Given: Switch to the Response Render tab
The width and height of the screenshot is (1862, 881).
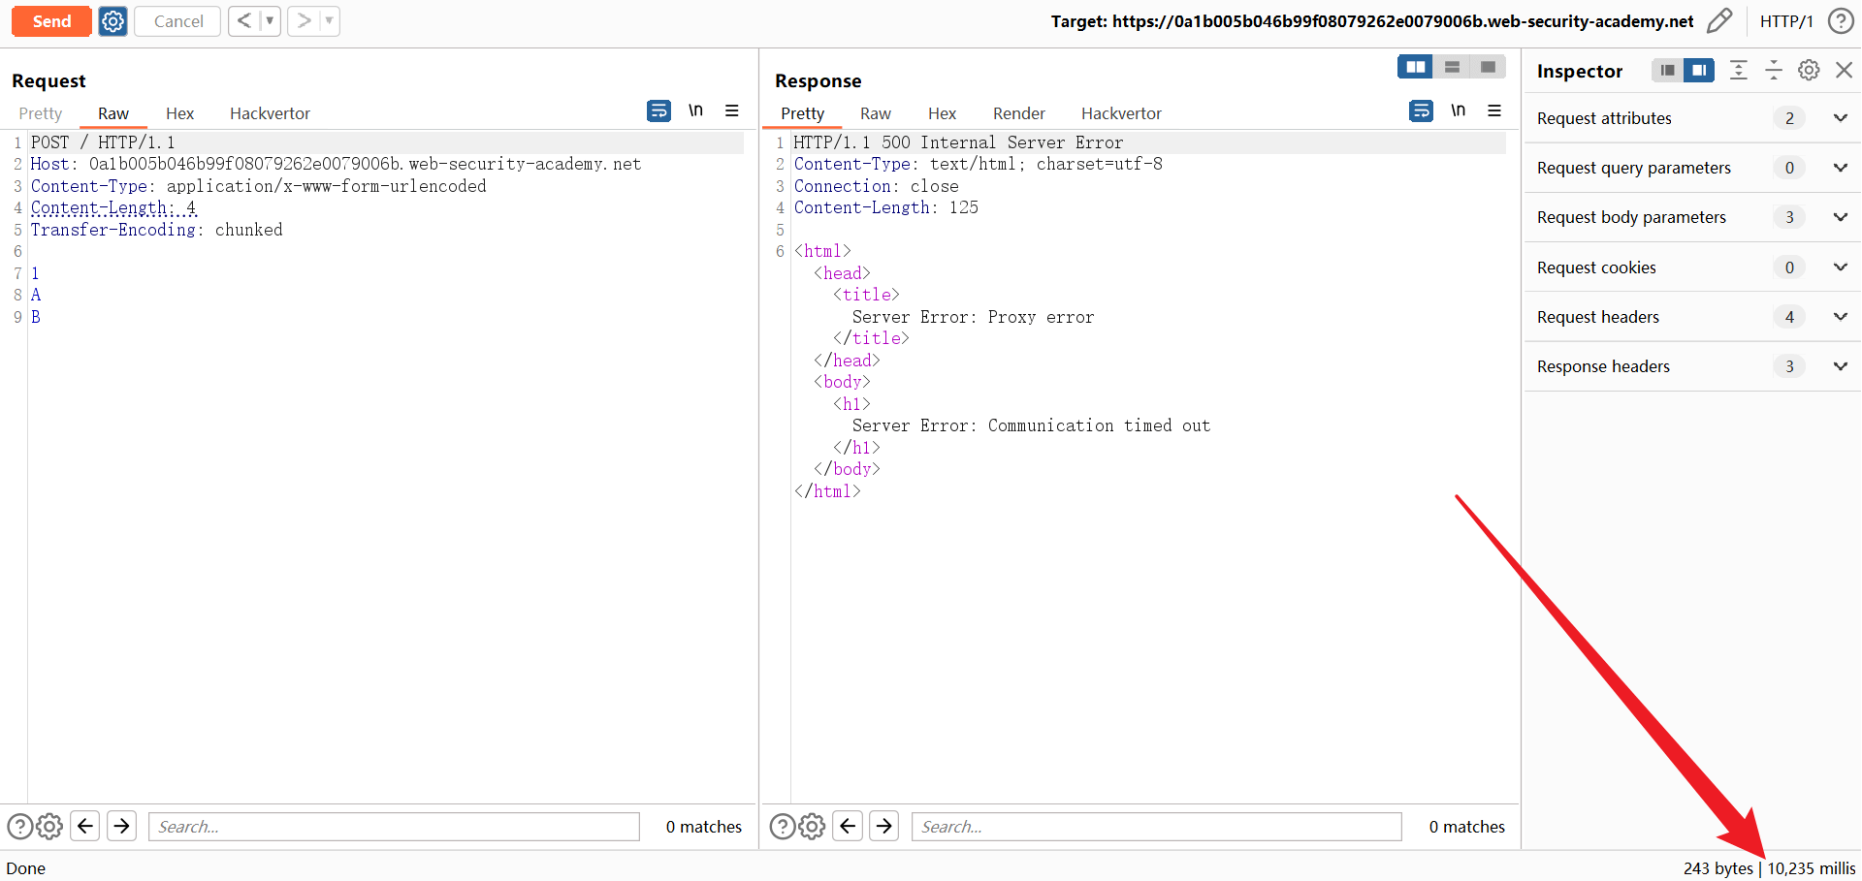Looking at the screenshot, I should pyautogui.click(x=1018, y=113).
